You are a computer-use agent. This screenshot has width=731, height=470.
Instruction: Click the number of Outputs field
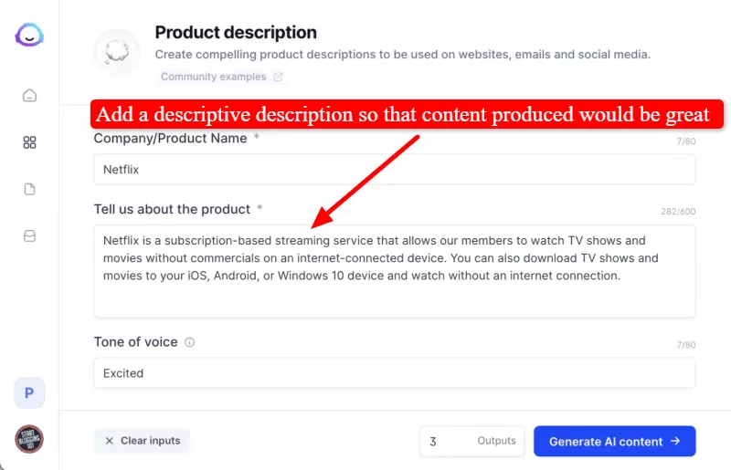click(x=471, y=441)
